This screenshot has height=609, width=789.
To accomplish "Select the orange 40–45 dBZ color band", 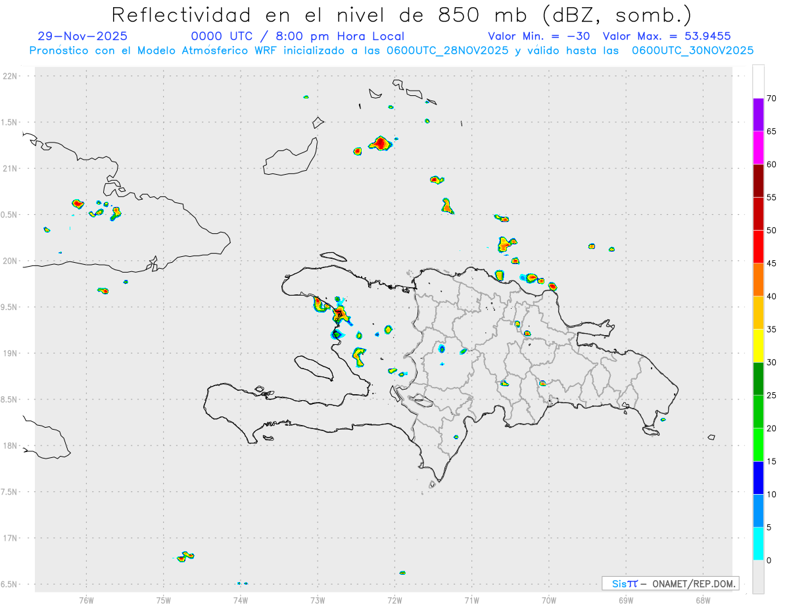I will [758, 280].
